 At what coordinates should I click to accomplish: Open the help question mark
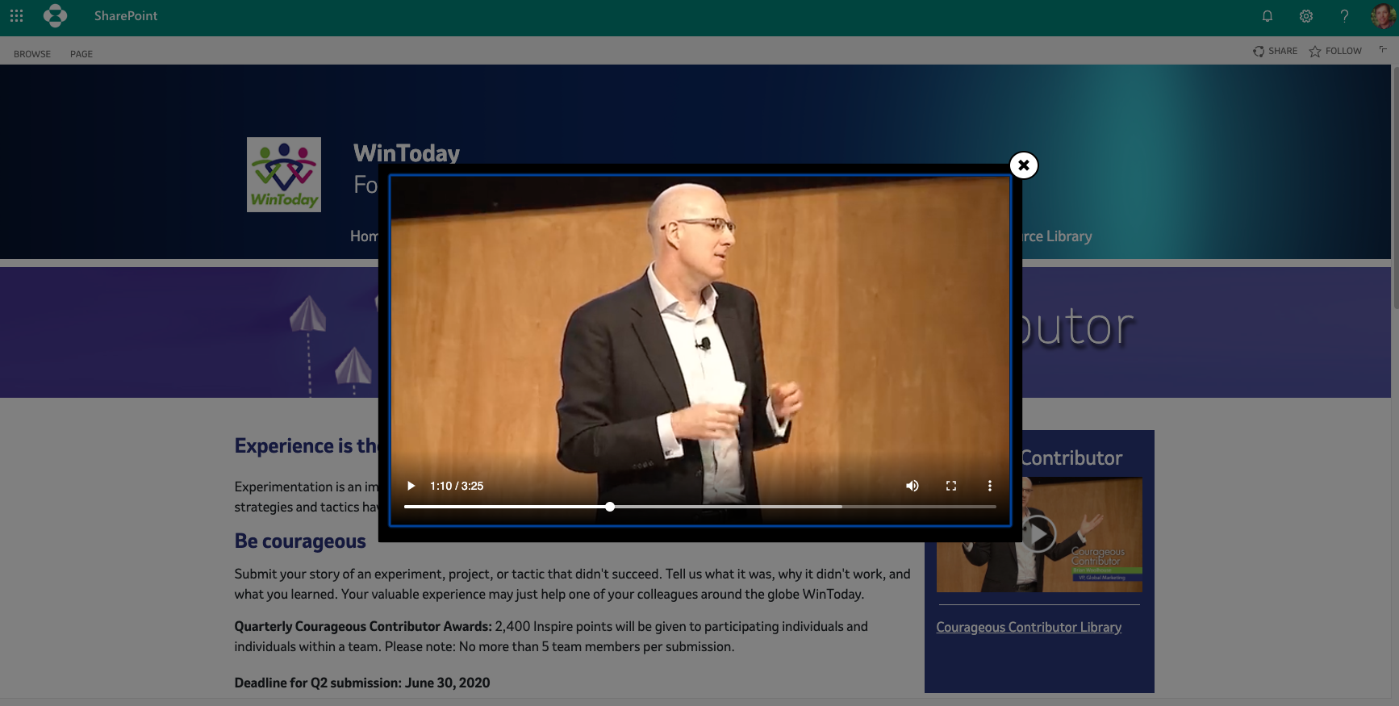click(x=1344, y=16)
